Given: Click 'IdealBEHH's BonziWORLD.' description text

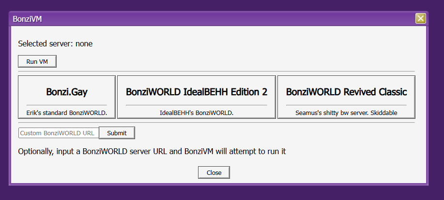Looking at the screenshot, I should pyautogui.click(x=196, y=113).
